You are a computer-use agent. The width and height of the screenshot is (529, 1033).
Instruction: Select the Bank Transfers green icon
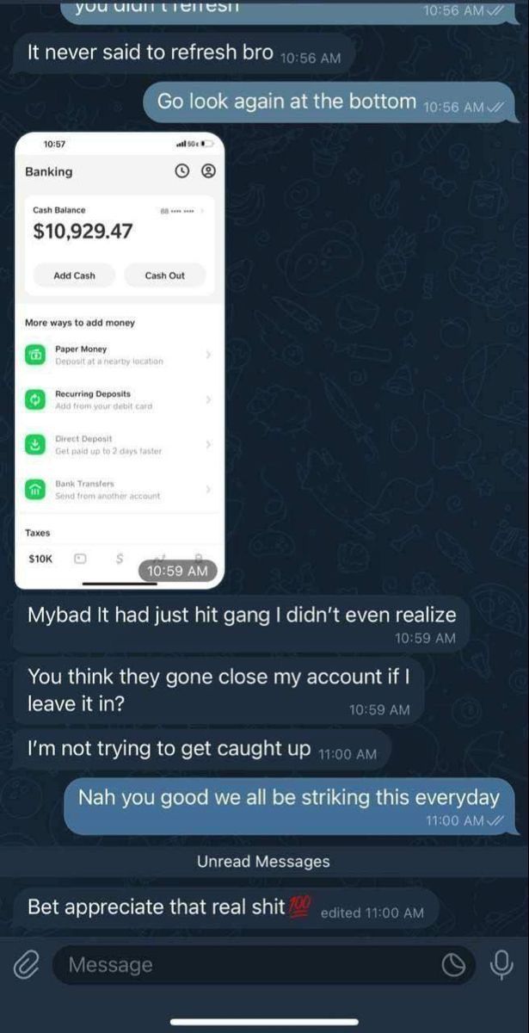pyautogui.click(x=36, y=489)
